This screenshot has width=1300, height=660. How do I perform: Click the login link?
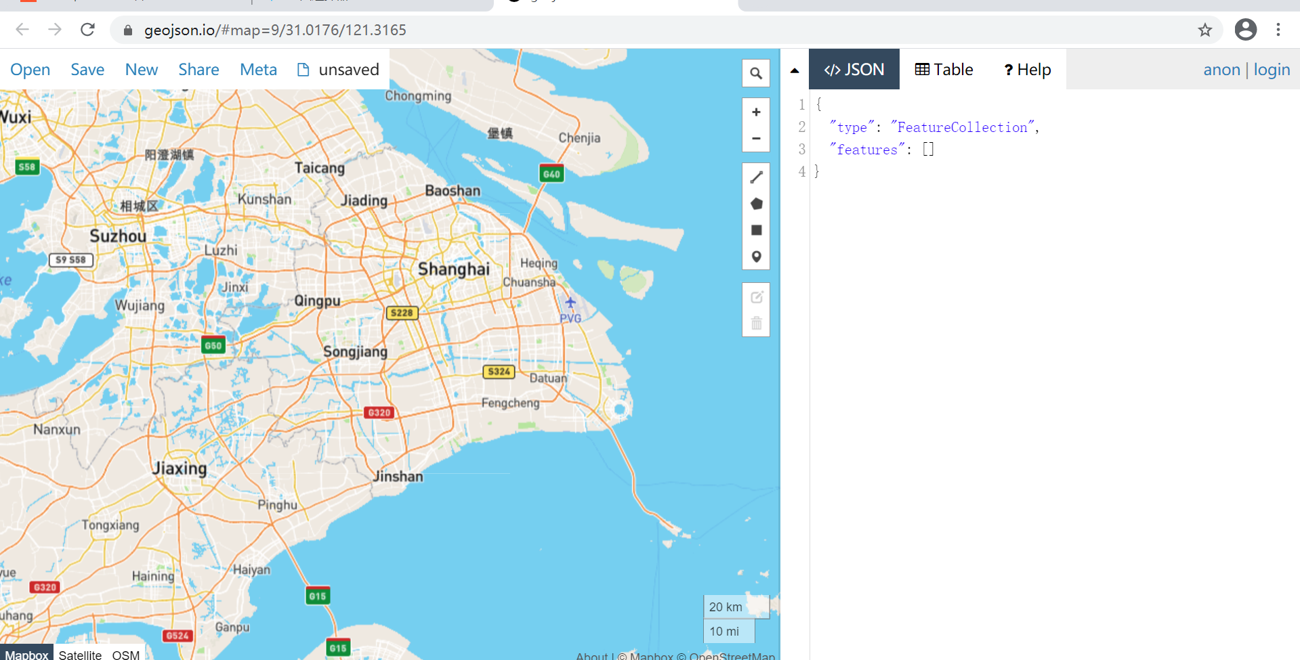1272,69
